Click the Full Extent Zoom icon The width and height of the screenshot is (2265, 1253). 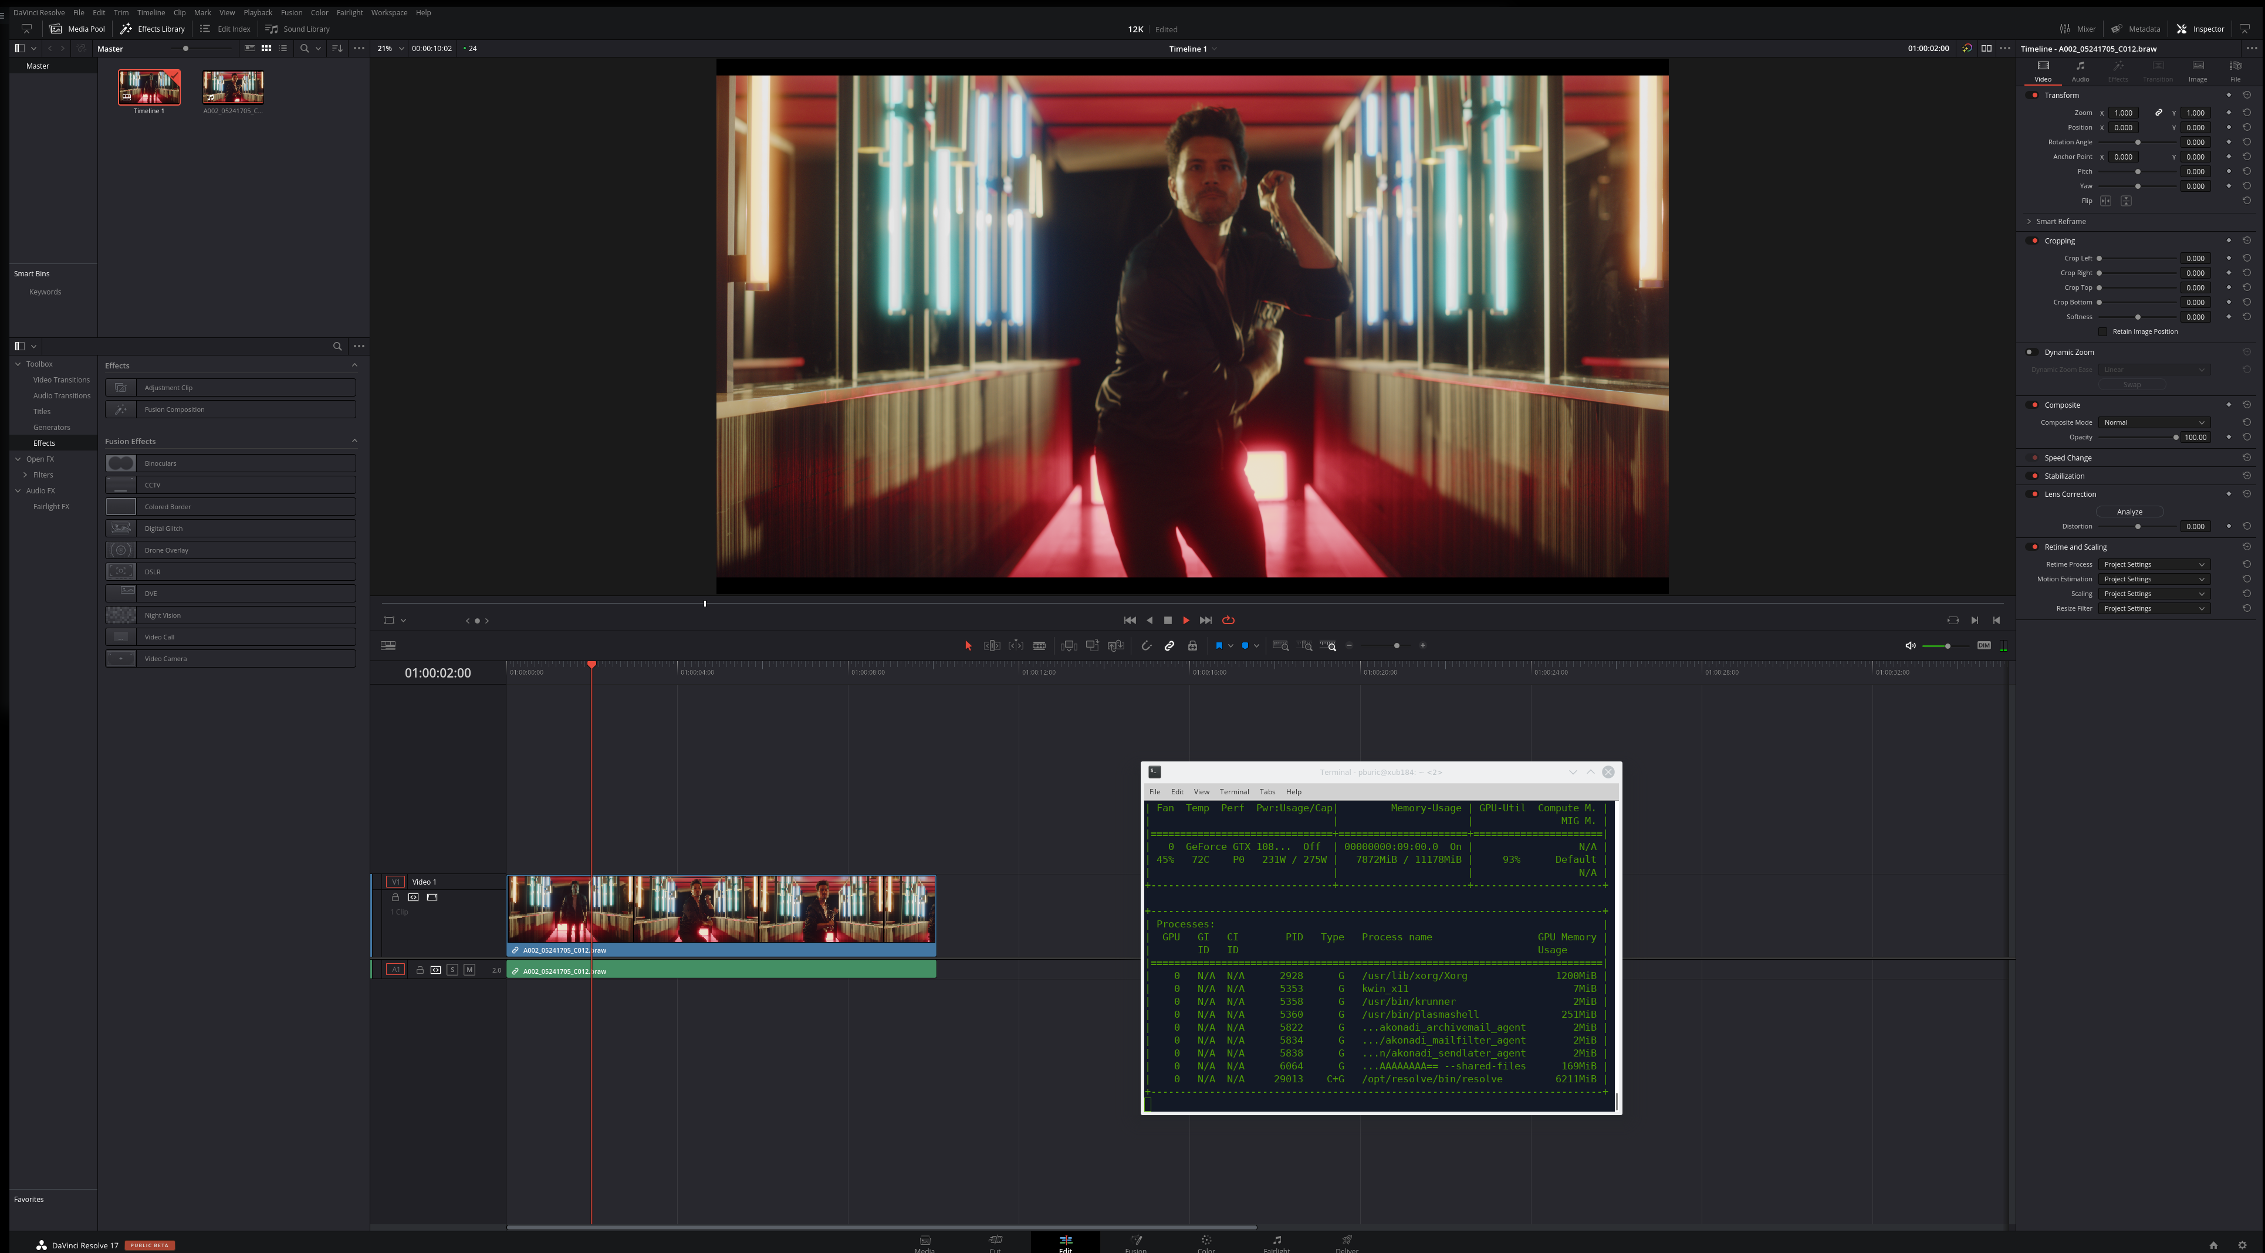1281,645
